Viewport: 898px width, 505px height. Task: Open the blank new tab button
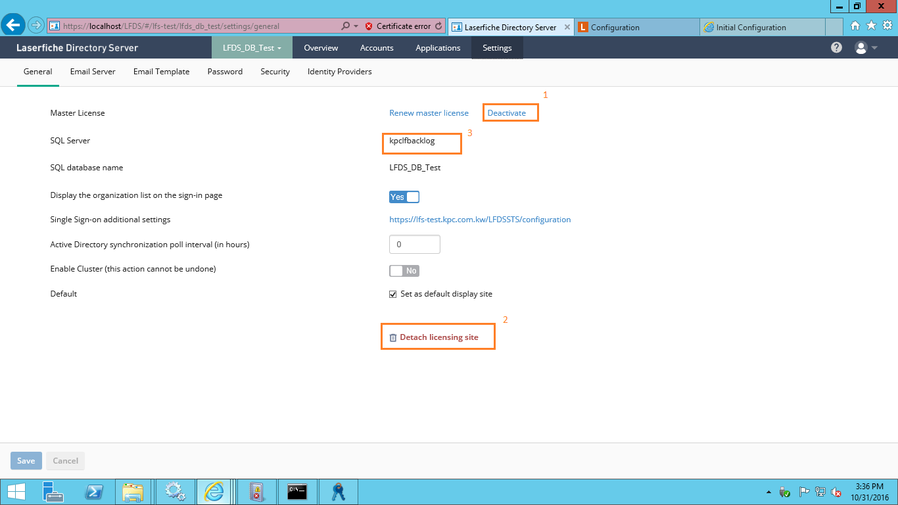(834, 27)
